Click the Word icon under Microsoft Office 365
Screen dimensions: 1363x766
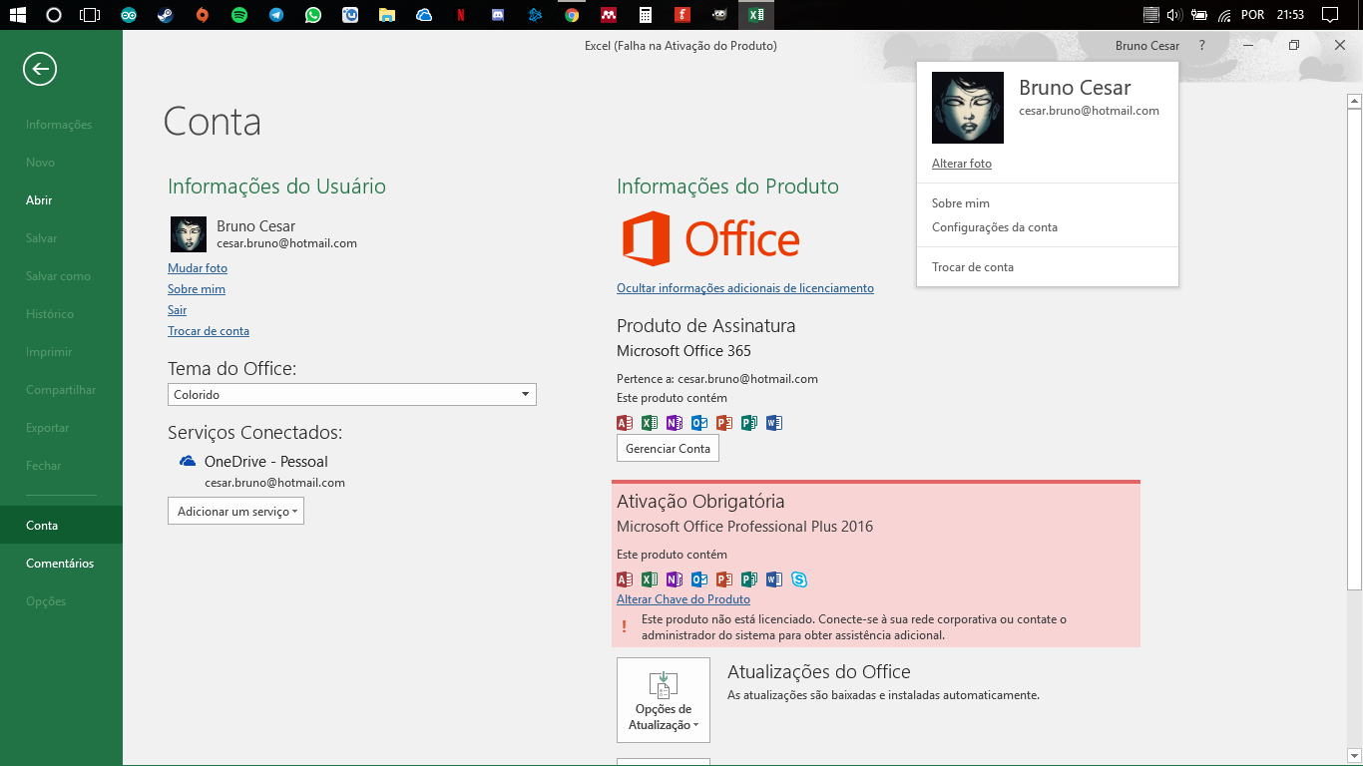point(774,423)
